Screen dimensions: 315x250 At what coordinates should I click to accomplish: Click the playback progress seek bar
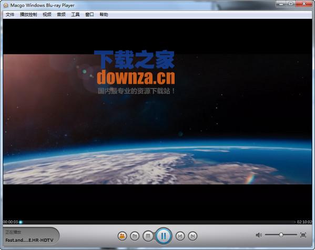click(x=158, y=222)
